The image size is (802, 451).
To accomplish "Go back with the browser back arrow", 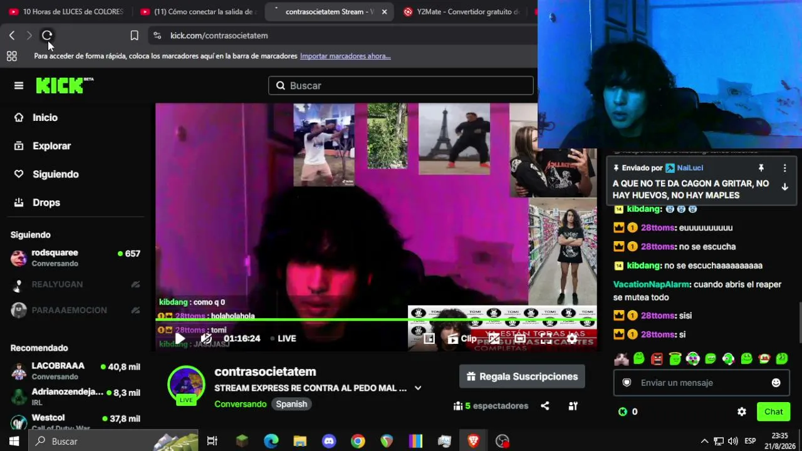I will tap(12, 36).
